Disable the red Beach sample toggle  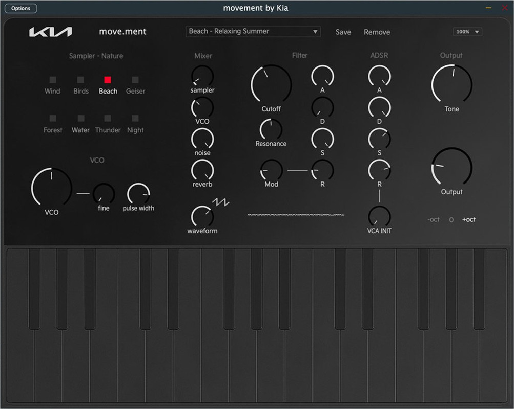(x=108, y=80)
